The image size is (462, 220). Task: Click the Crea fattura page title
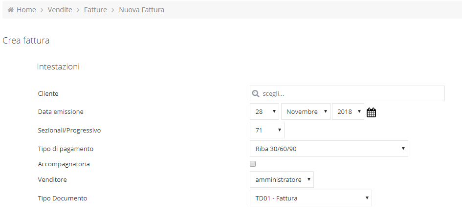point(26,41)
